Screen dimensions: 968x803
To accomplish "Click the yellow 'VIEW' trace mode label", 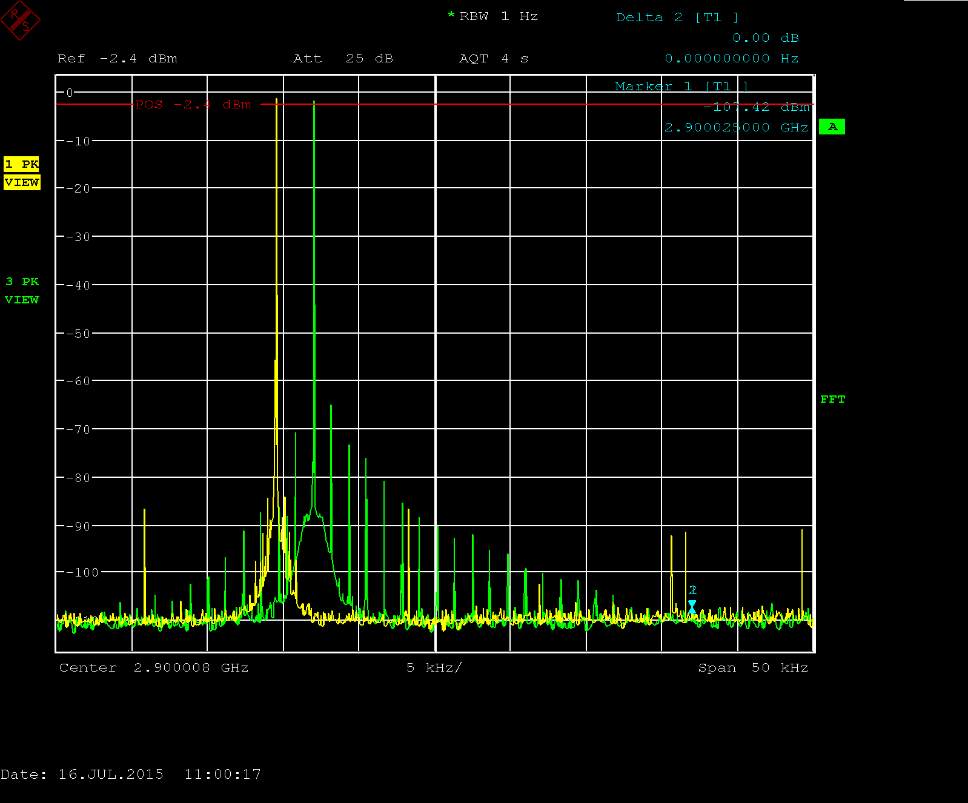I will pyautogui.click(x=22, y=182).
